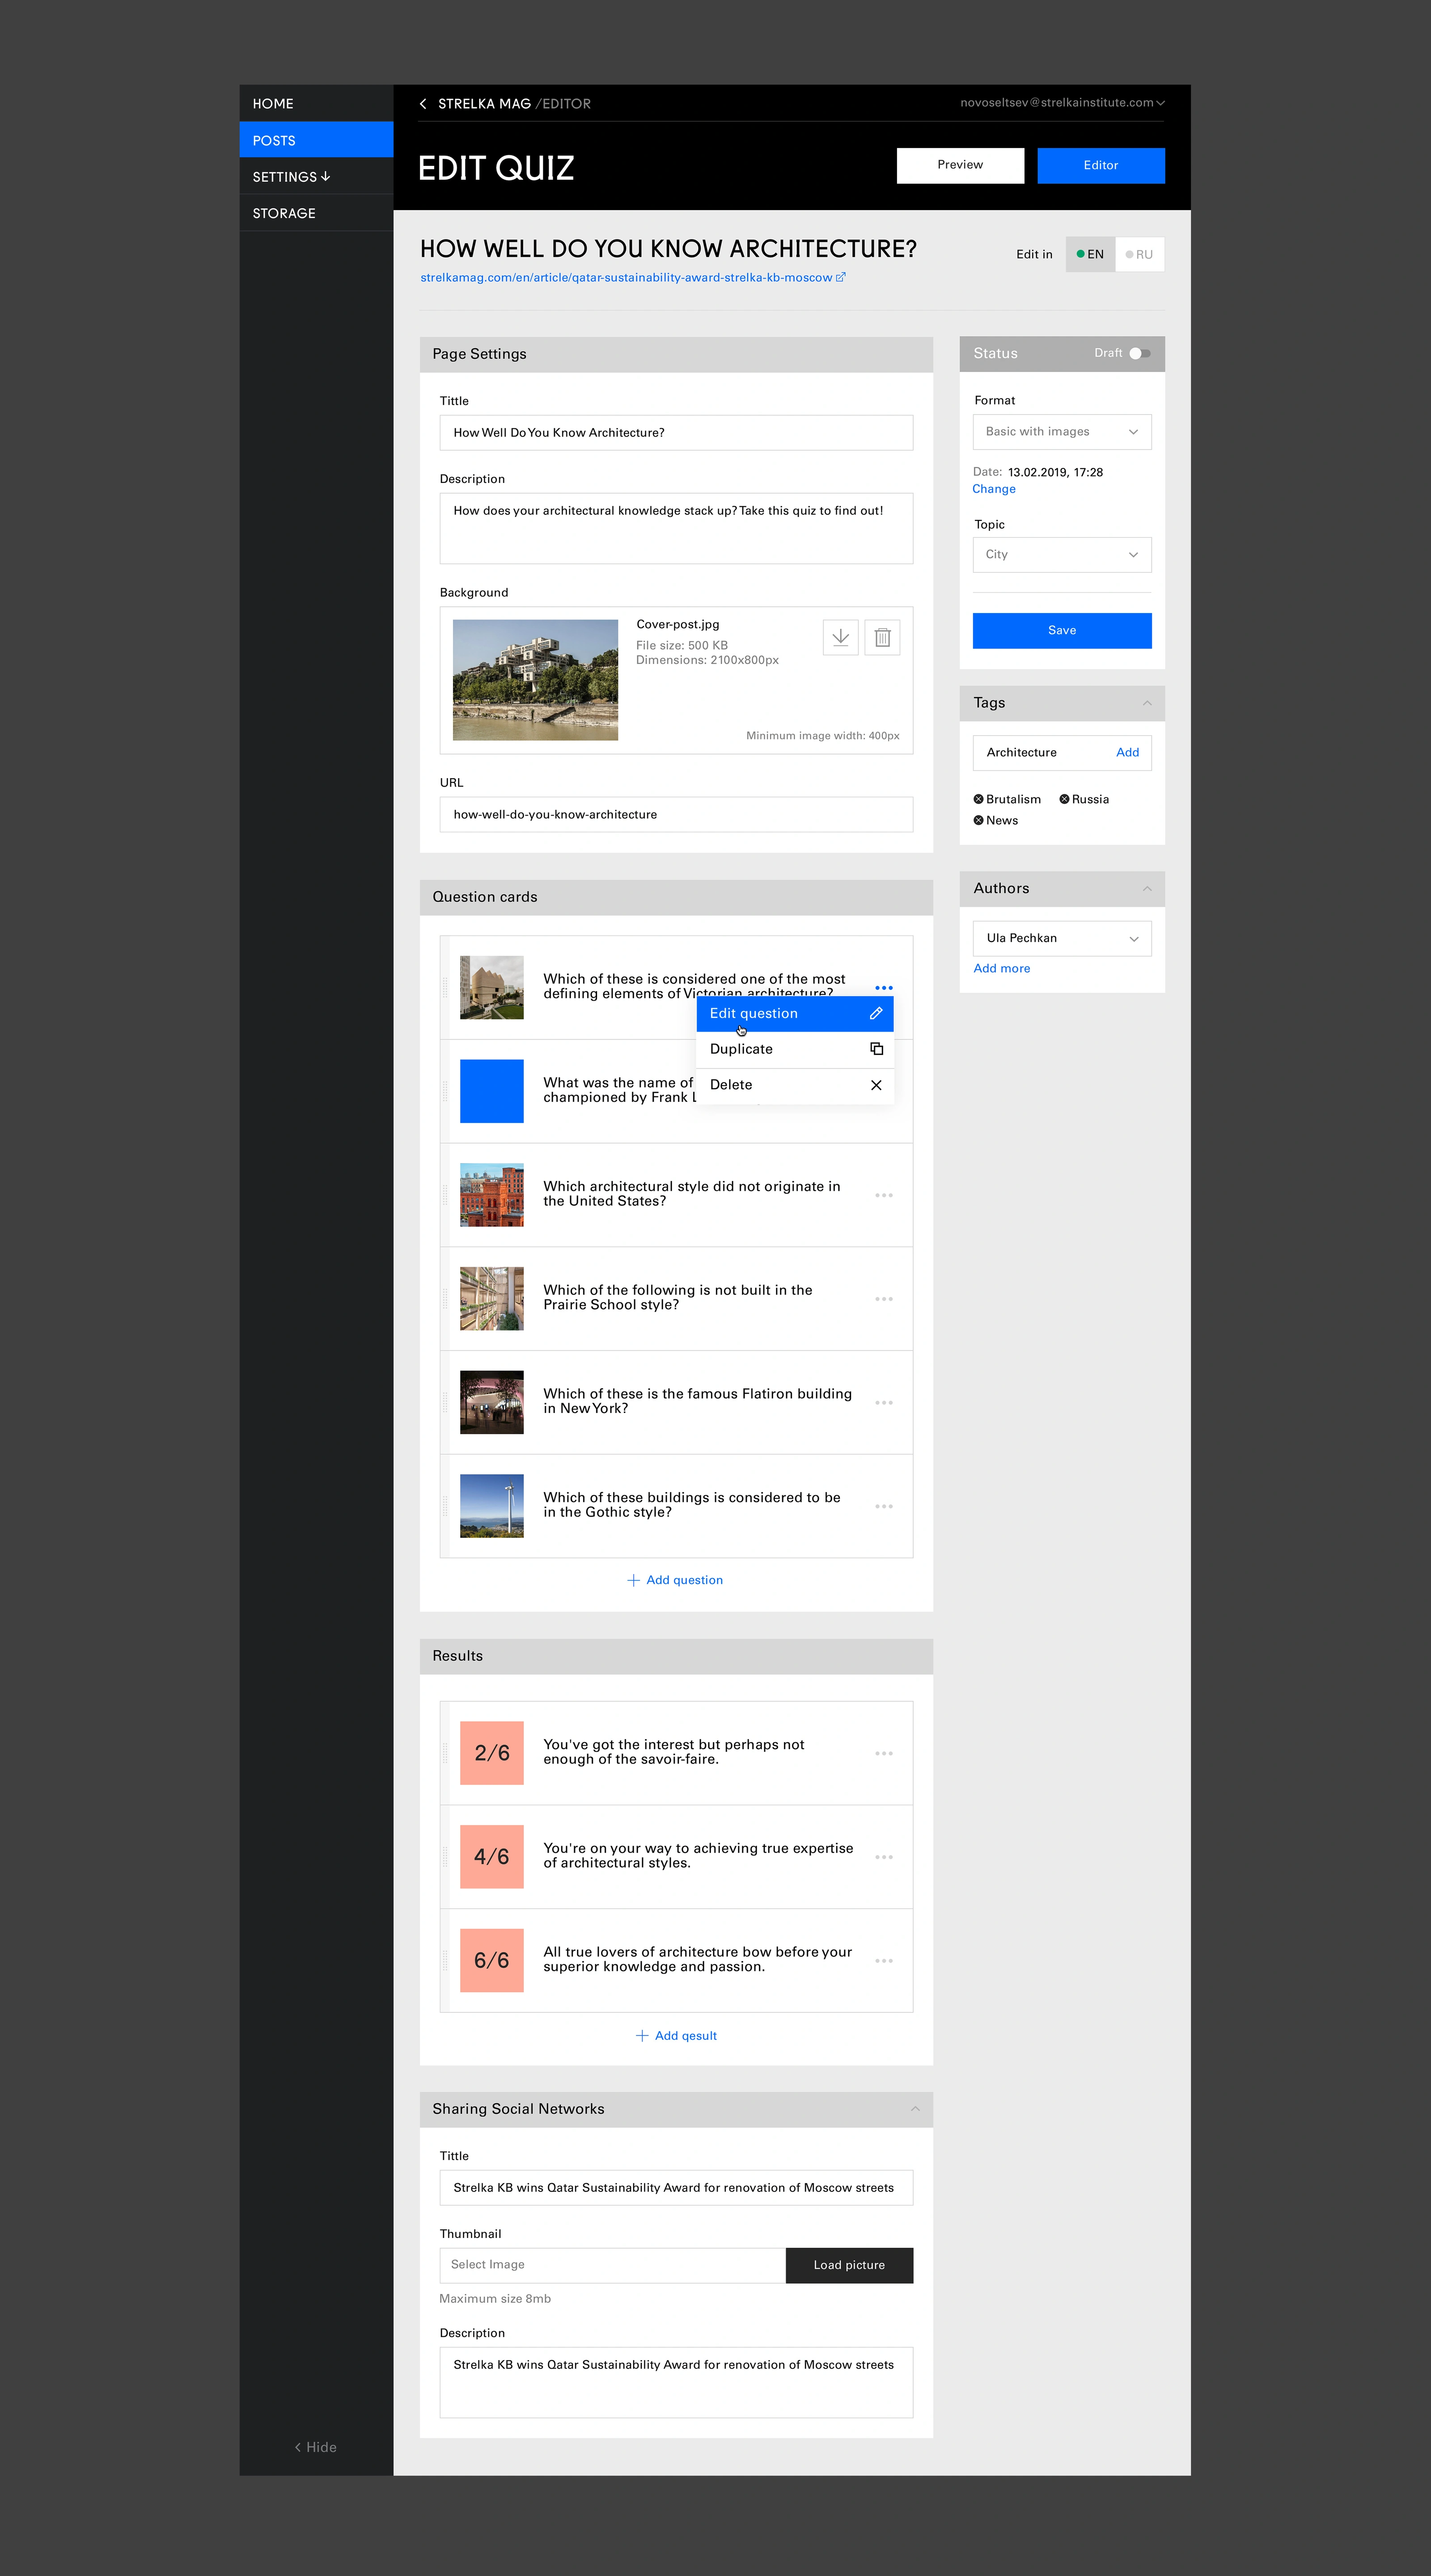This screenshot has width=1431, height=2576.
Task: Click the blue placeholder thumbnail for Frank question
Action: click(x=492, y=1091)
